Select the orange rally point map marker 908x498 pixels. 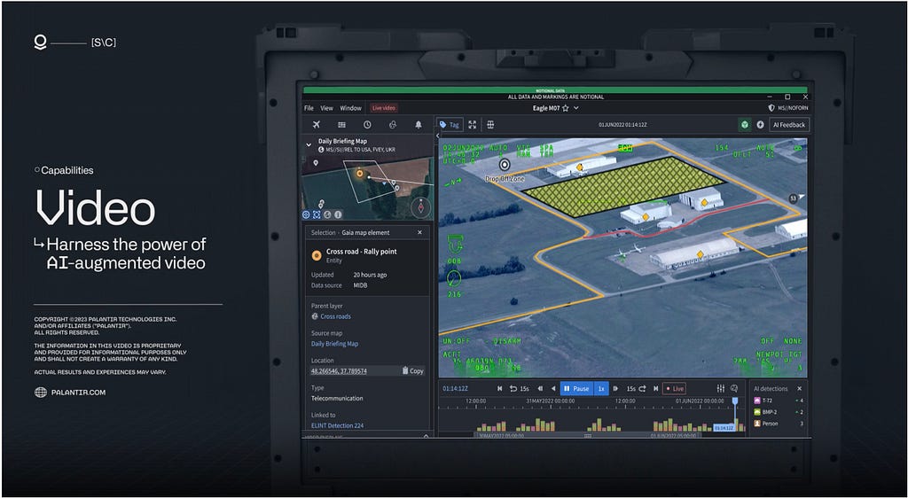359,173
